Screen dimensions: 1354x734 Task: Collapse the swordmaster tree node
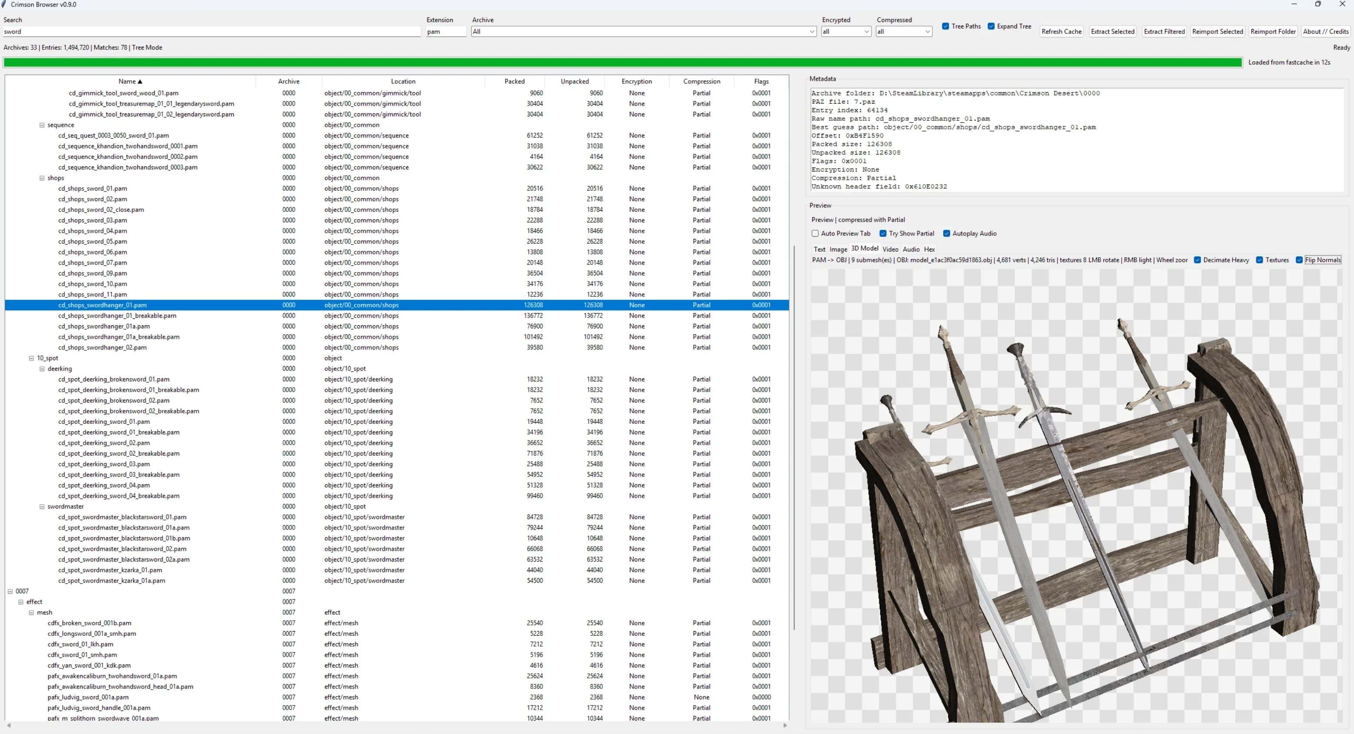coord(42,506)
